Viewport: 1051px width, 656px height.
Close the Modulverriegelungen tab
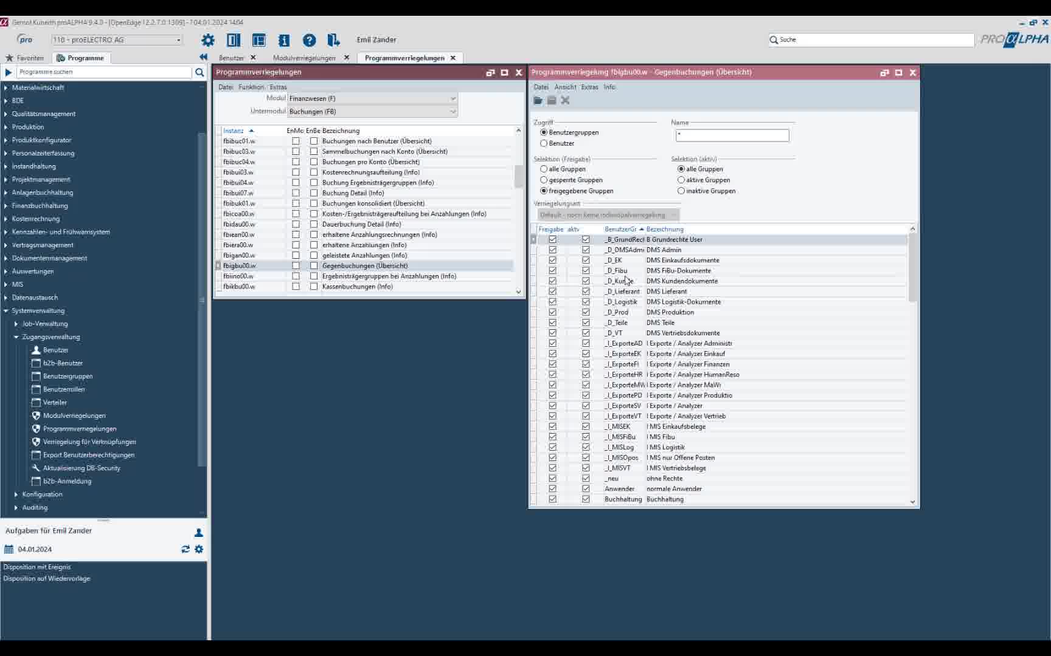coord(347,58)
